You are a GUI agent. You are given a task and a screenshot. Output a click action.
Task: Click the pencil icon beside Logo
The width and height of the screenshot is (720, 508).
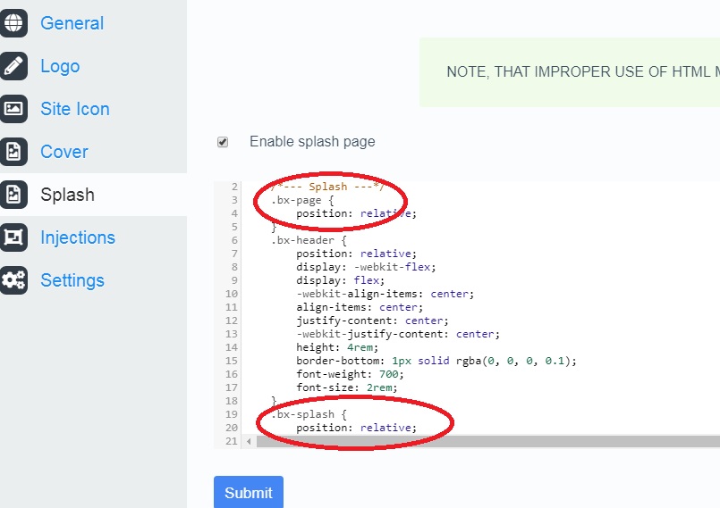point(13,66)
